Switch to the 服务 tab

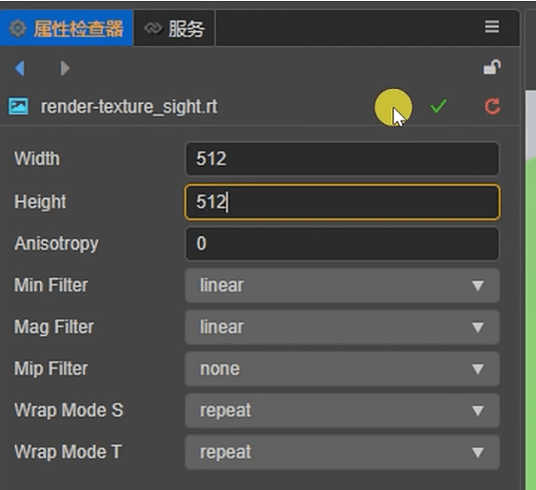pyautogui.click(x=174, y=28)
